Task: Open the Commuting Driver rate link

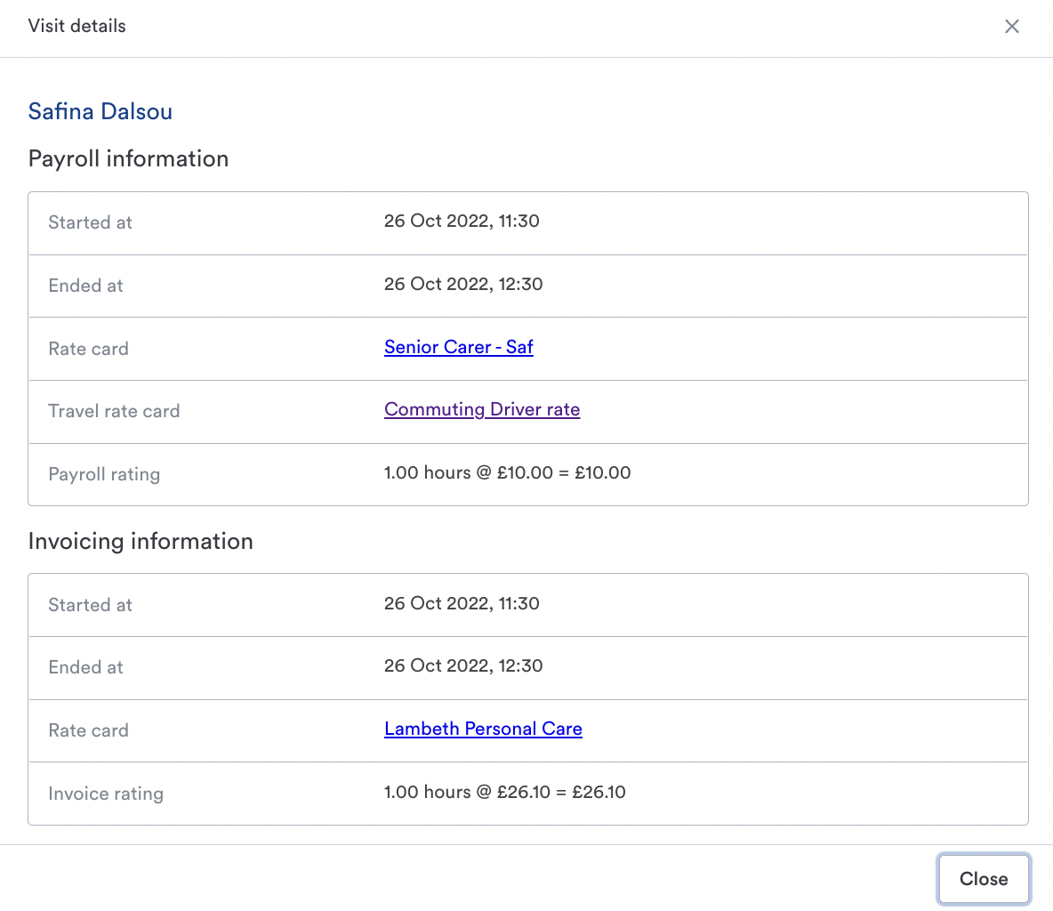Action: 482,410
